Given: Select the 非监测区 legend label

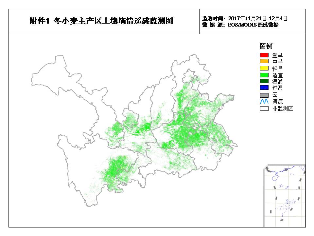Looking at the screenshot, I should pyautogui.click(x=283, y=108).
